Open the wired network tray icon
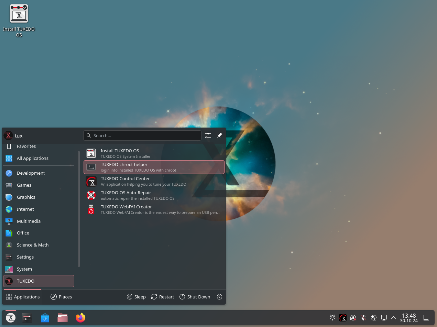 click(384, 318)
